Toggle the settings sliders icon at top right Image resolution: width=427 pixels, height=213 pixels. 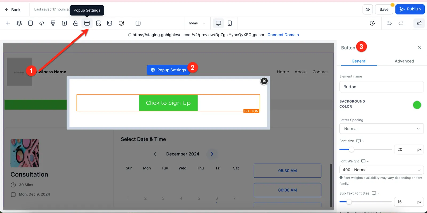419,23
